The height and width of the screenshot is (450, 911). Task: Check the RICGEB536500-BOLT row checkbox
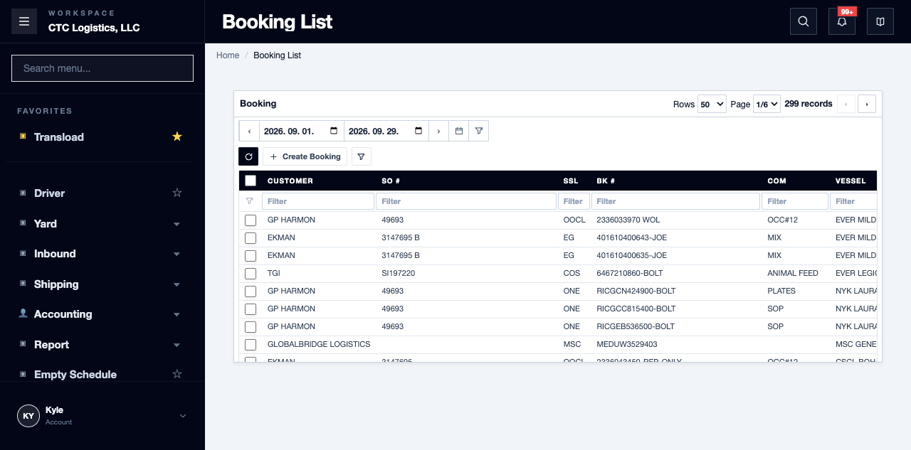(251, 327)
